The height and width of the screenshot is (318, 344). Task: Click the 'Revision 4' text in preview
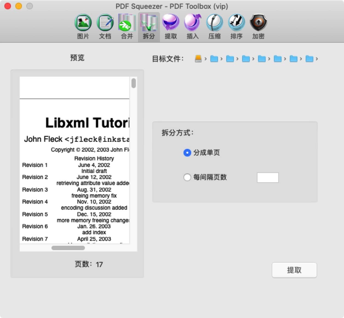click(35, 202)
